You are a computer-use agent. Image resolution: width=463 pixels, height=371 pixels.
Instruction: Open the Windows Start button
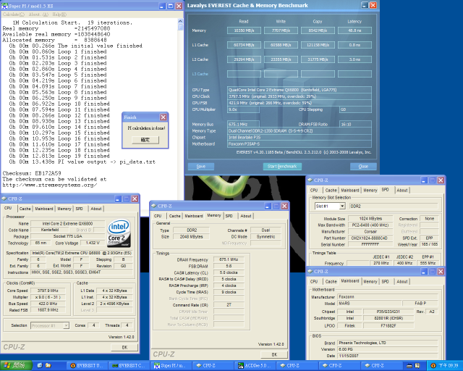tap(16, 366)
